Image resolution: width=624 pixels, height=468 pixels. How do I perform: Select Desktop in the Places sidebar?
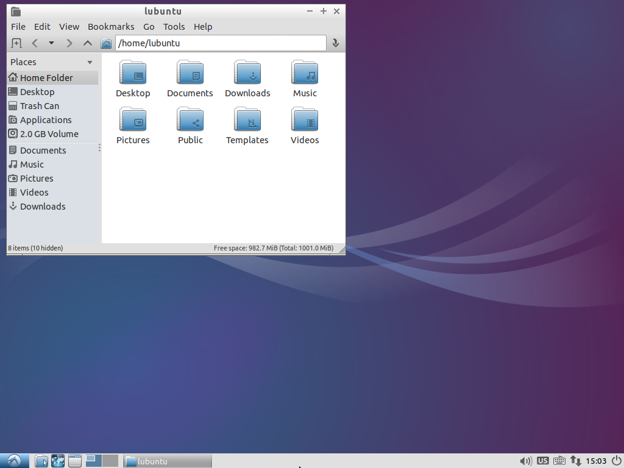52,92
